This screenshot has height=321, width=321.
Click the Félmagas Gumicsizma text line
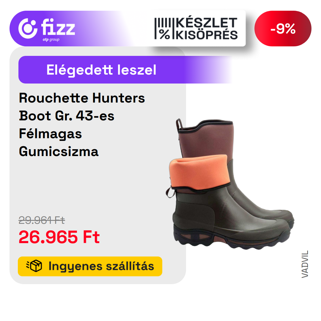59,142
